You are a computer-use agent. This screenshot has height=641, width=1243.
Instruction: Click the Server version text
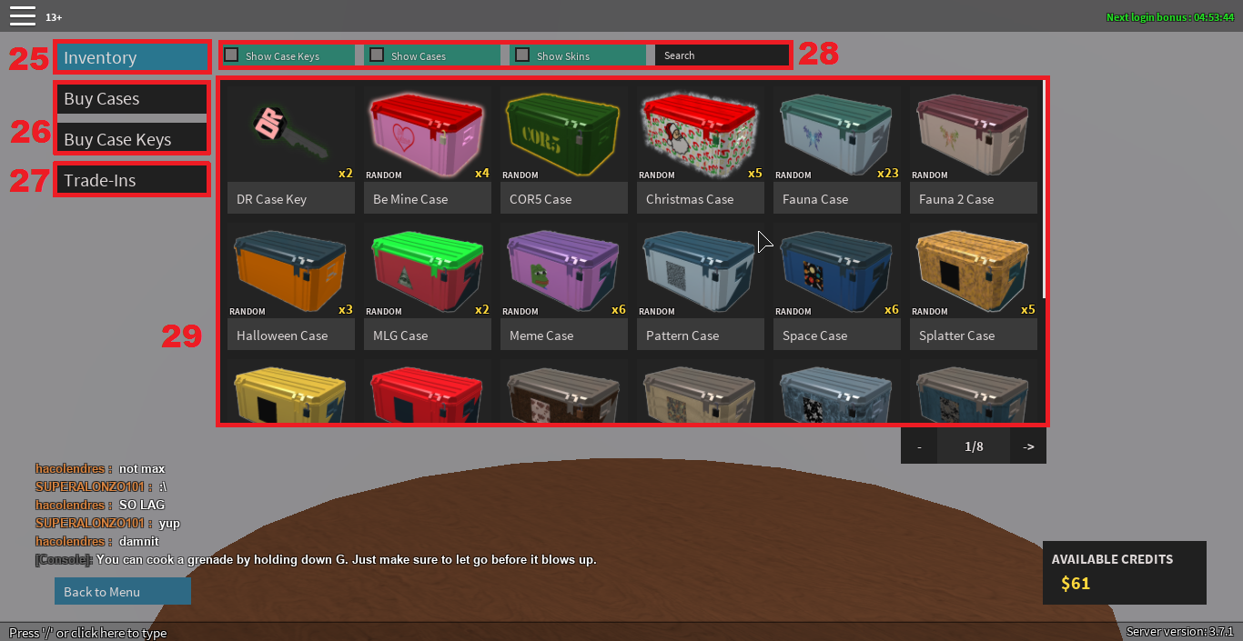(x=1179, y=631)
